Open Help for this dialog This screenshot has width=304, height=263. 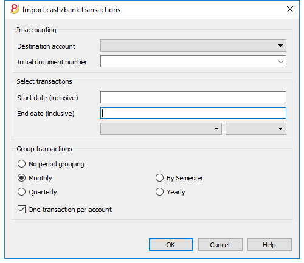pyautogui.click(x=269, y=245)
